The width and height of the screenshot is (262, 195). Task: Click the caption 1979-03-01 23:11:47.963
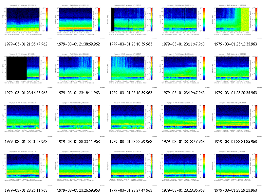(183, 44)
